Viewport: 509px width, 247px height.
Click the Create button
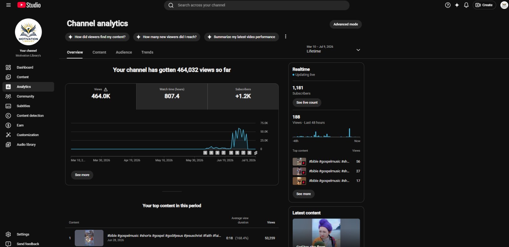pyautogui.click(x=484, y=5)
